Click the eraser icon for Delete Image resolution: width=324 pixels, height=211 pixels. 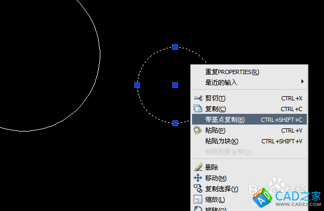point(198,167)
